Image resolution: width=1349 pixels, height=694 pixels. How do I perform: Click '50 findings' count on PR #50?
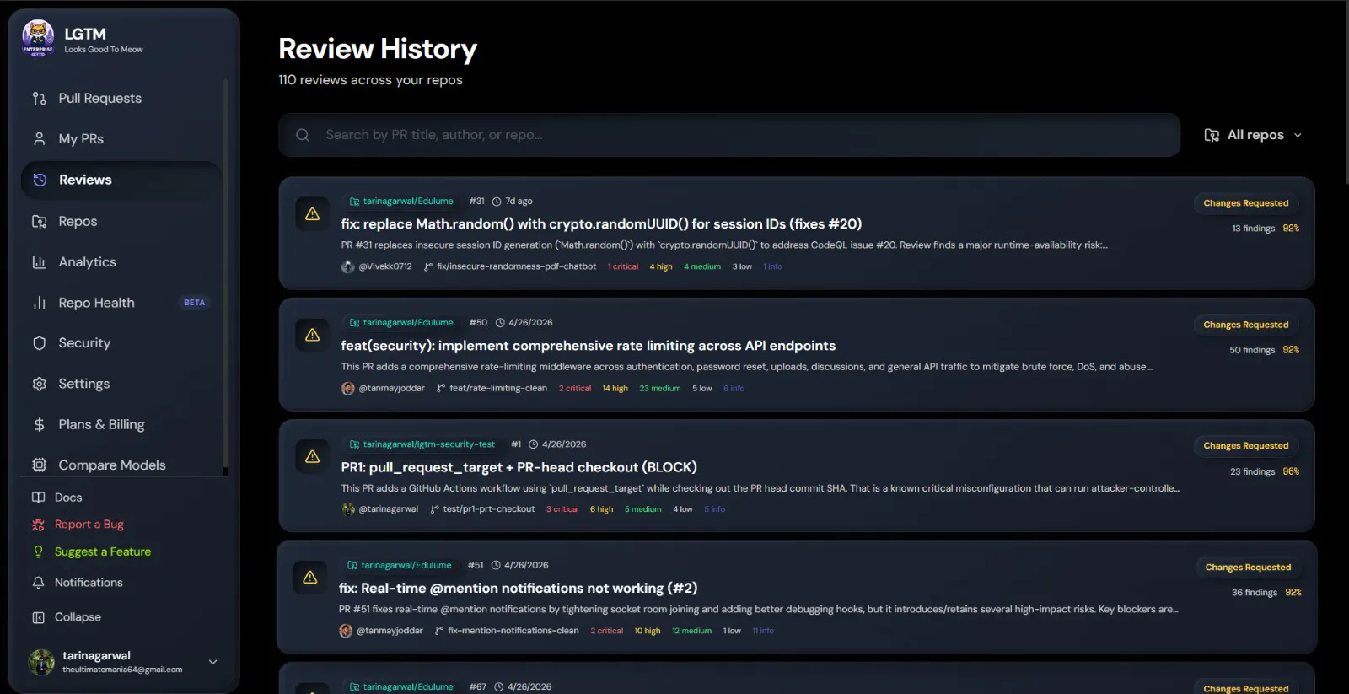click(1252, 350)
